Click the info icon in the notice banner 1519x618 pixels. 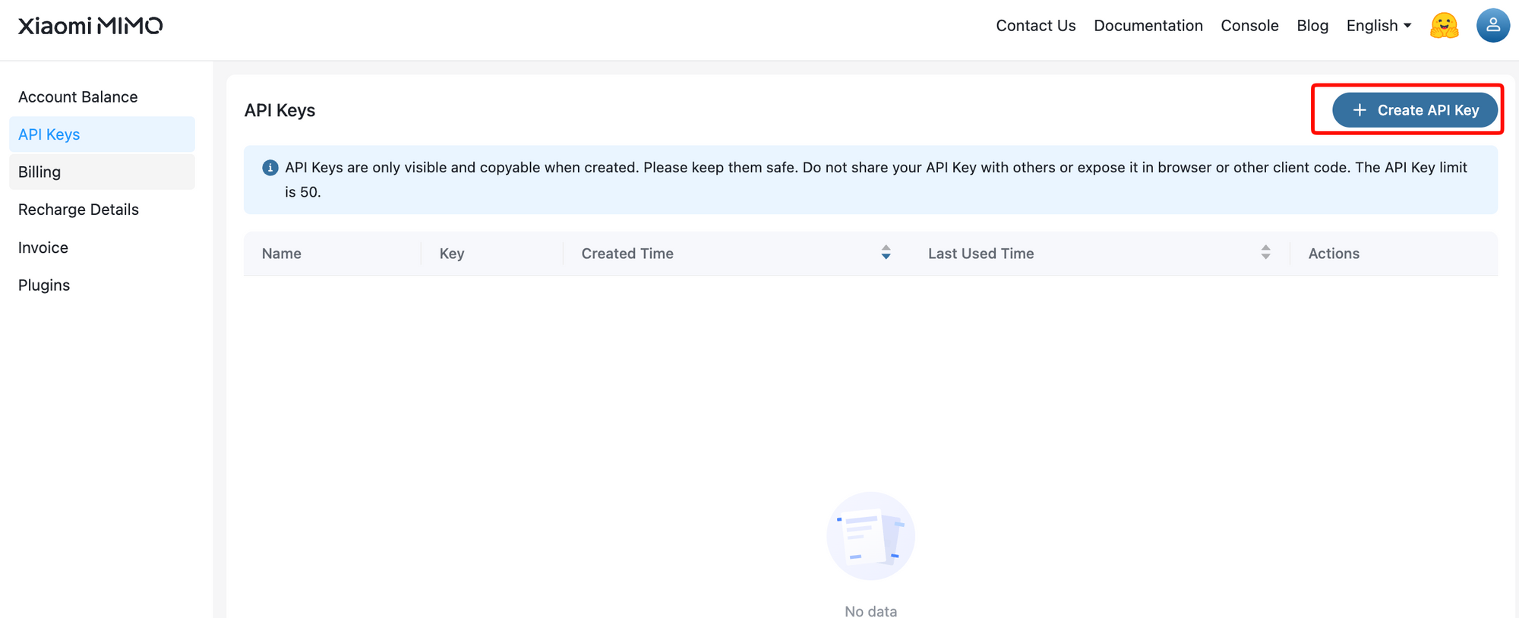tap(270, 168)
